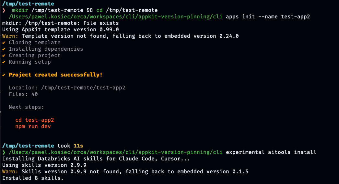Click the checkmark next to Creating project
This screenshot has width=339, height=184.
[x=4, y=56]
